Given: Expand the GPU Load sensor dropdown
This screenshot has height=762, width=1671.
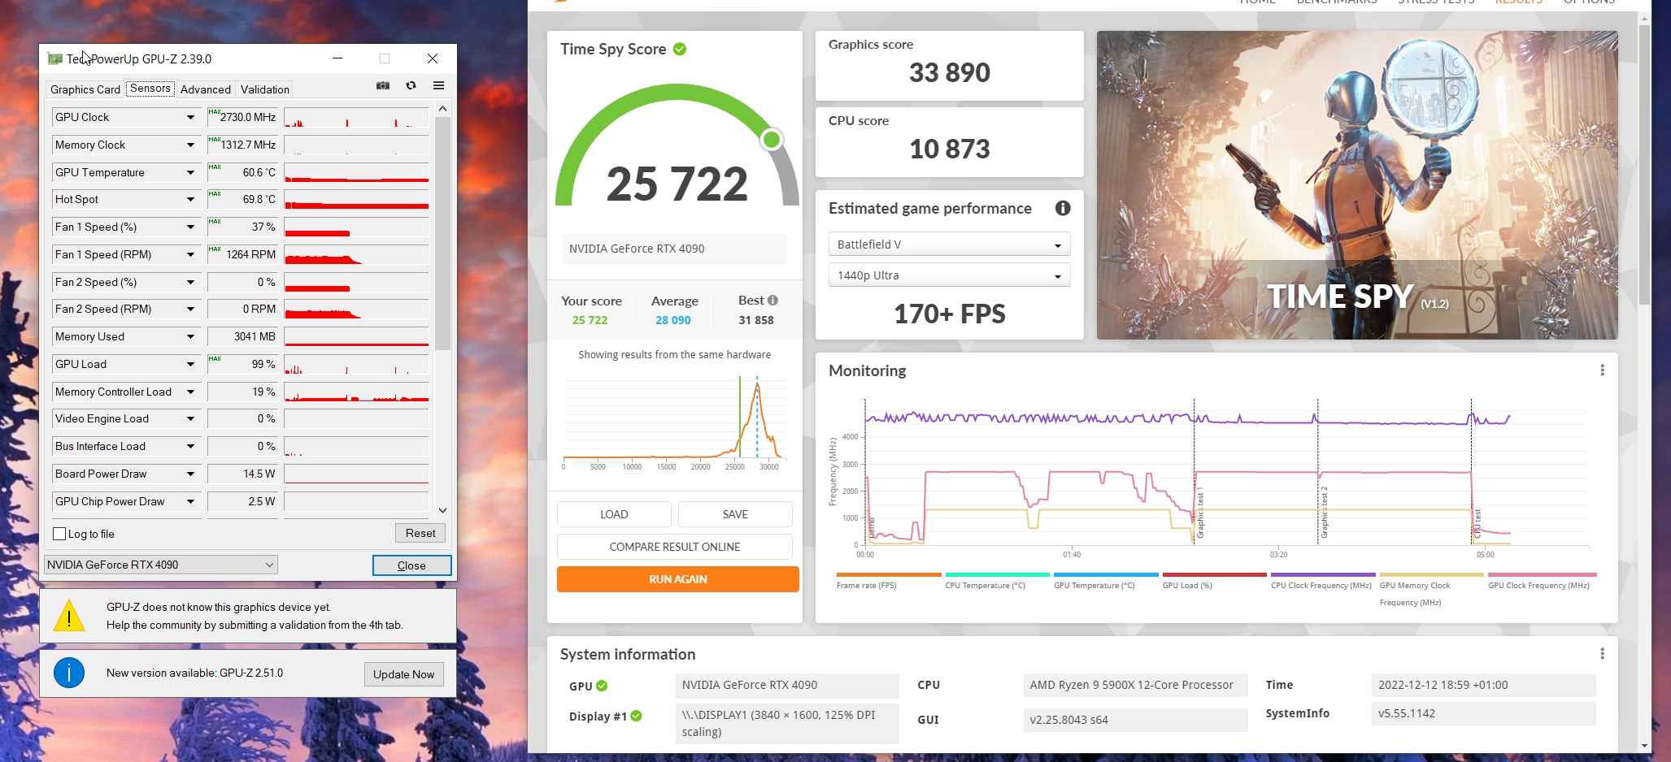Looking at the screenshot, I should (x=190, y=364).
